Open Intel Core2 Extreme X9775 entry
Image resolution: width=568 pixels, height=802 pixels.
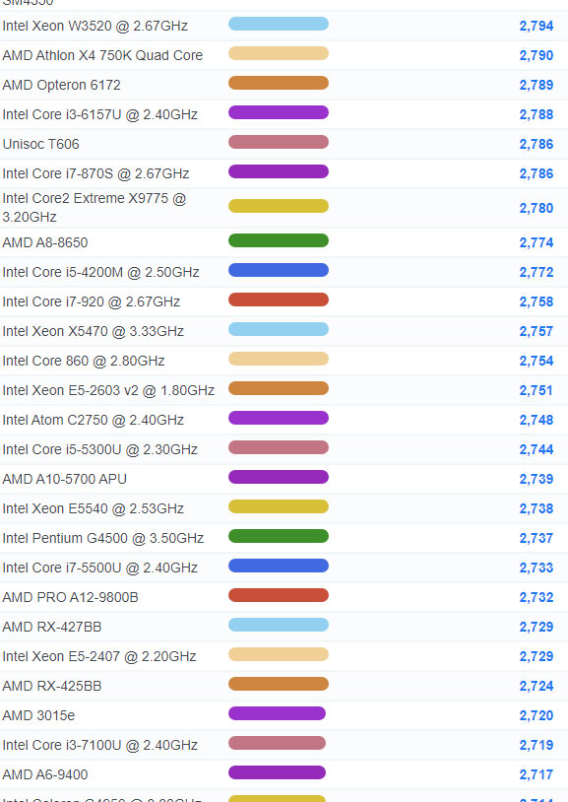95,208
